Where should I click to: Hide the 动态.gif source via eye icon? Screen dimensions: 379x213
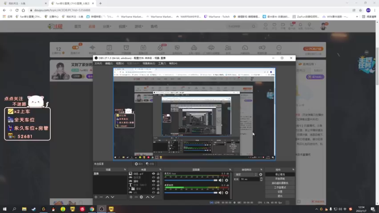pyautogui.click(x=153, y=174)
